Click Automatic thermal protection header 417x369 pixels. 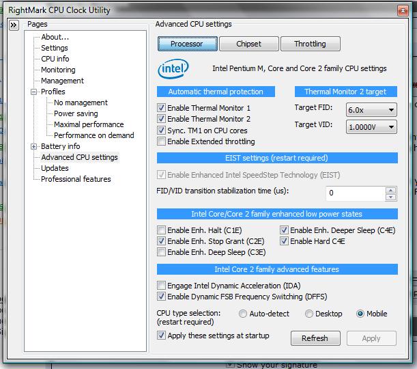[216, 92]
